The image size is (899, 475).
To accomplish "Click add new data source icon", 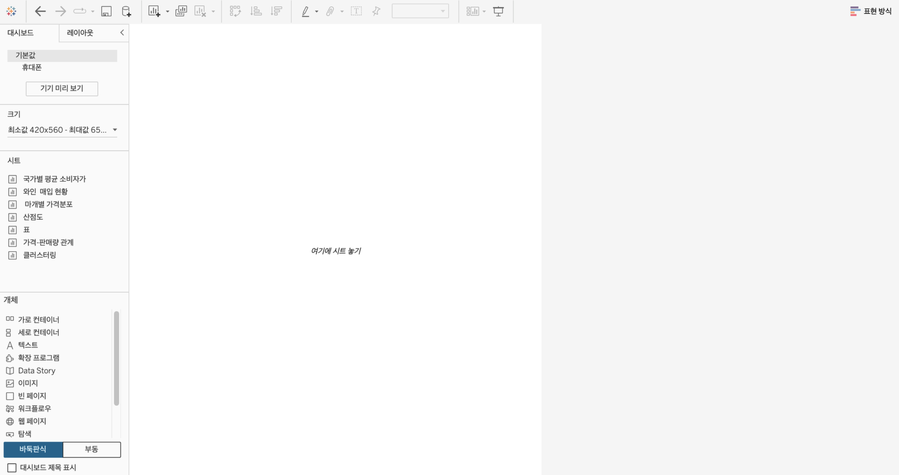I will click(126, 11).
